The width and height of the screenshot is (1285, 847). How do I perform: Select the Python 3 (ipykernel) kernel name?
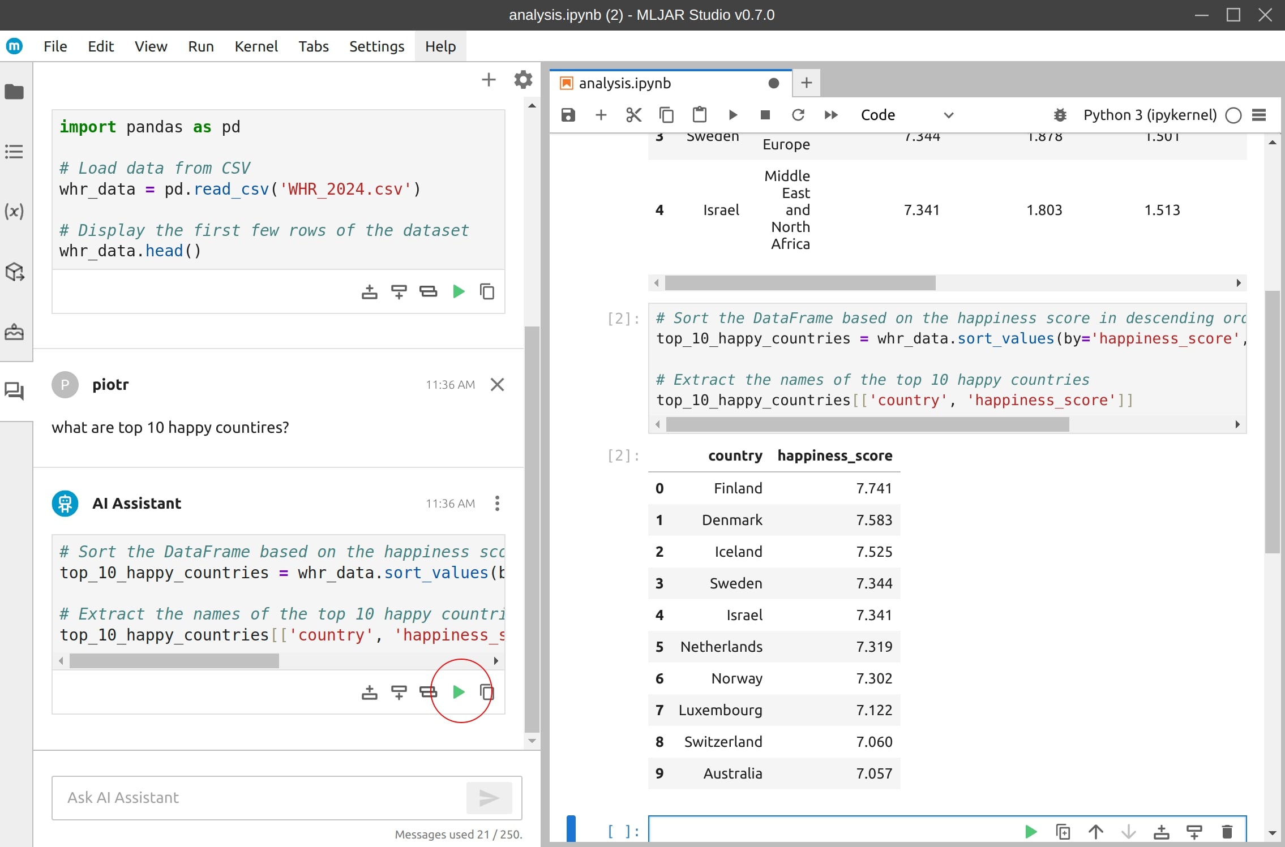coord(1150,115)
